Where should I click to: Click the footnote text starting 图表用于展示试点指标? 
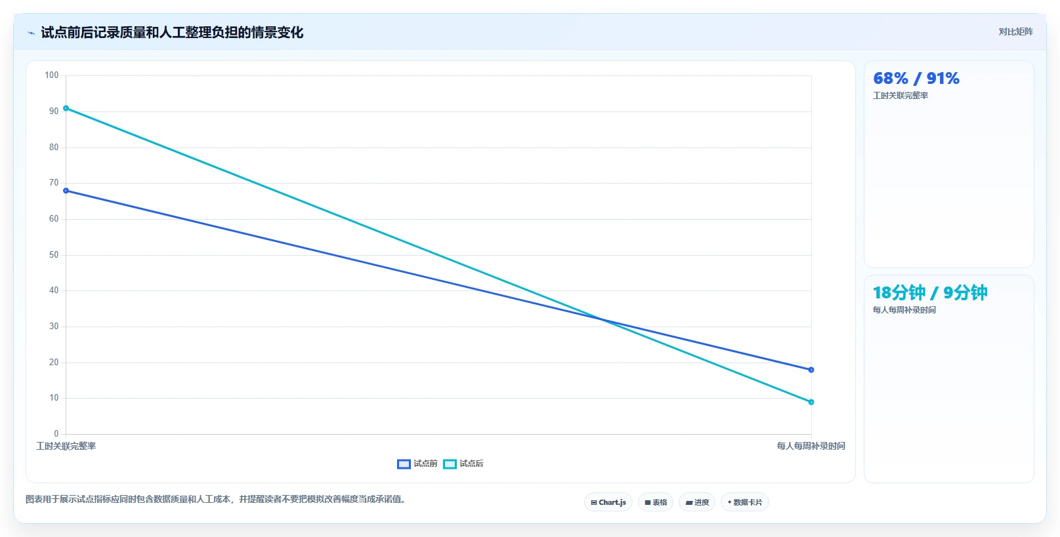(x=217, y=499)
